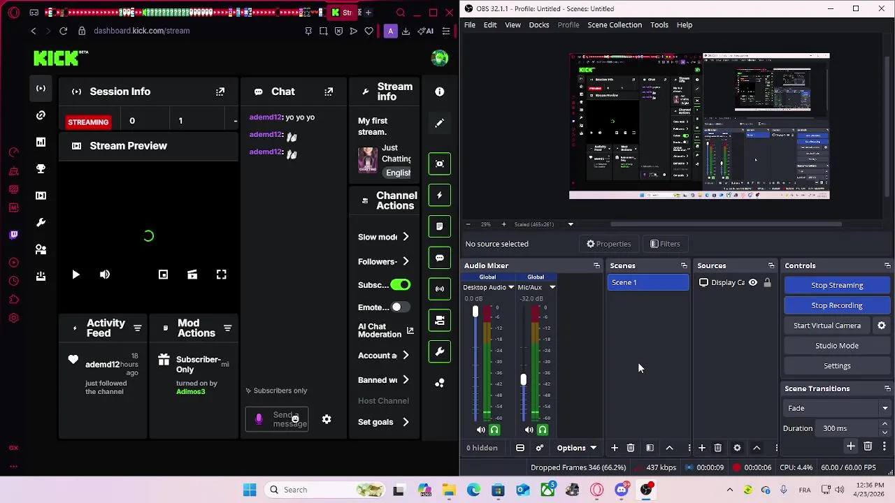Toggle Desktop Audio monitoring headphone button
The image size is (895, 503).
494,430
